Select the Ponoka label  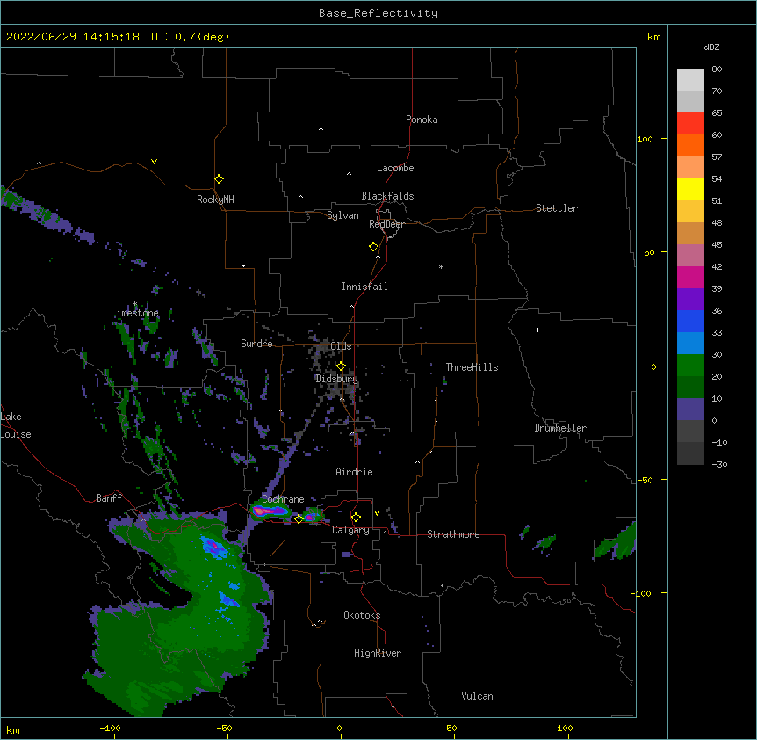[422, 120]
